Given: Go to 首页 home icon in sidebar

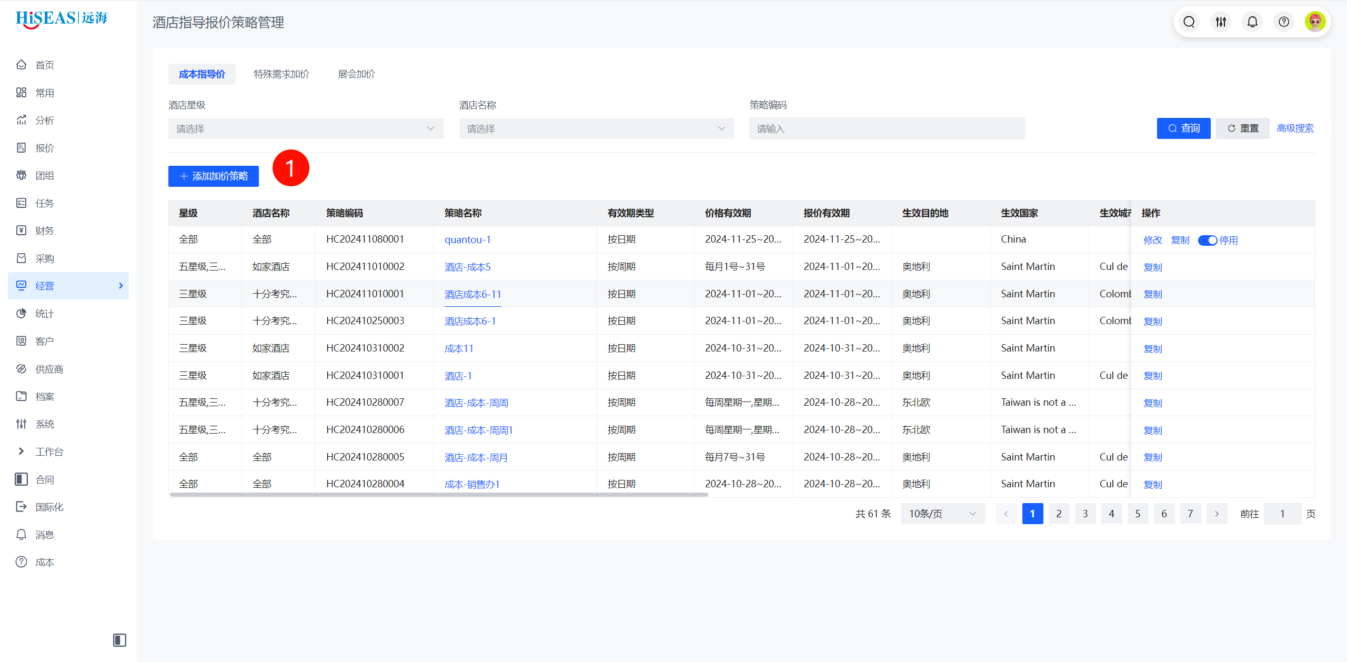Looking at the screenshot, I should 21,65.
